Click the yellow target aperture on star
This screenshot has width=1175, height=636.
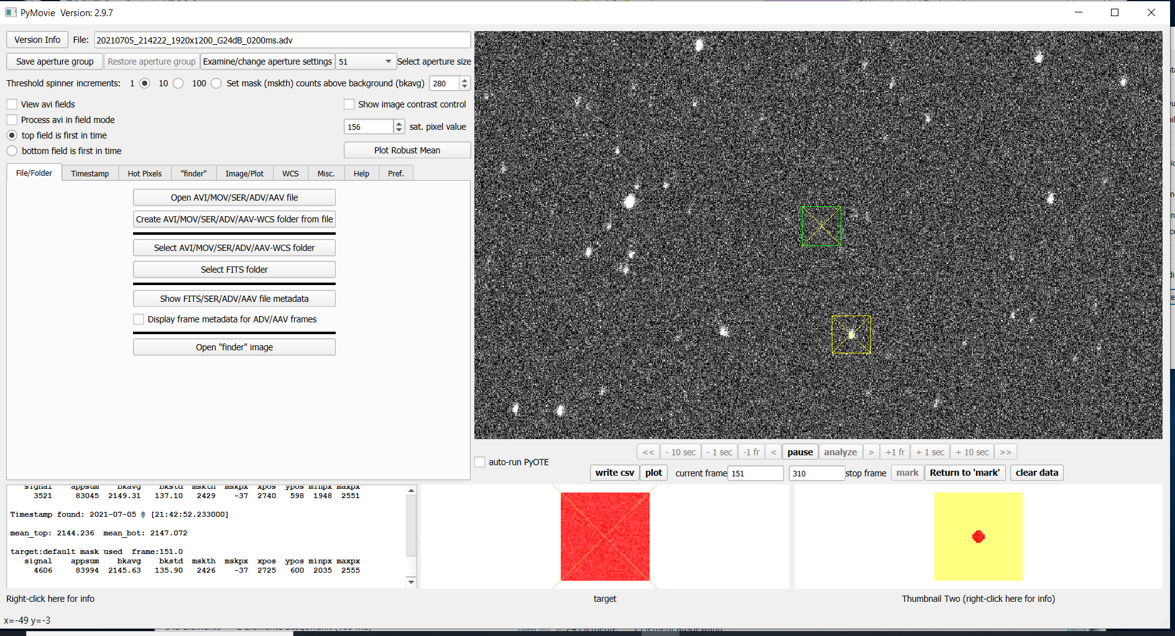click(x=851, y=335)
